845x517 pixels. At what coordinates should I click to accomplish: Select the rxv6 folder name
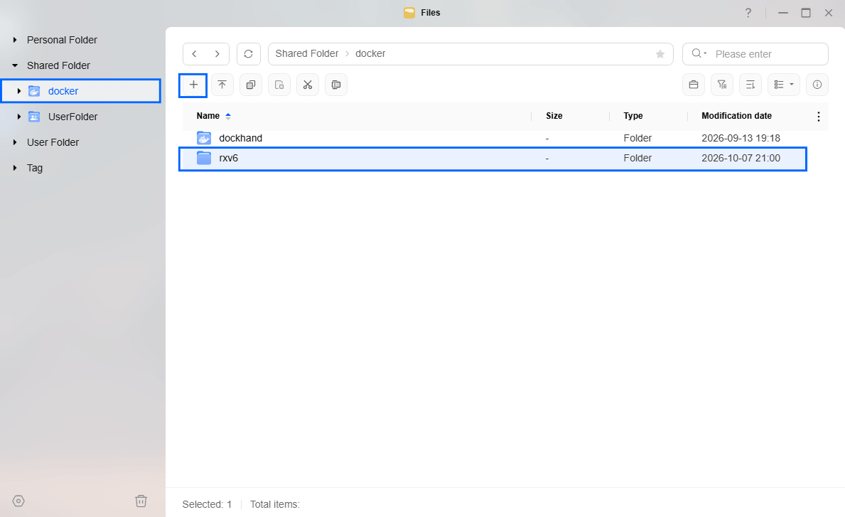[229, 158]
